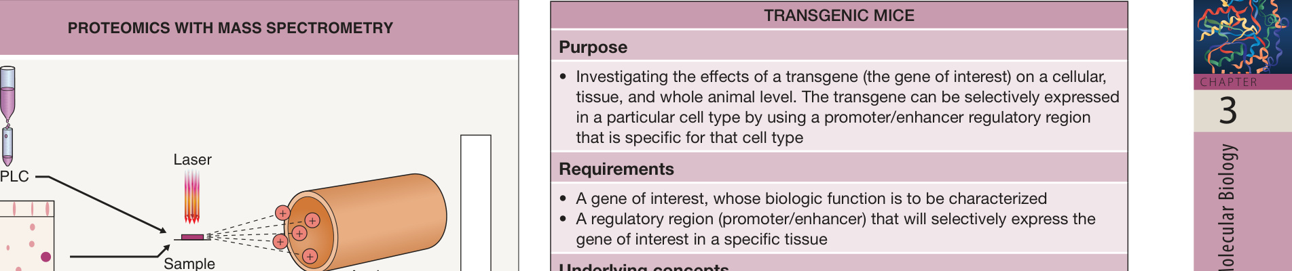The image size is (1292, 271).
Task: Select the Purpose section header
Action: click(593, 47)
